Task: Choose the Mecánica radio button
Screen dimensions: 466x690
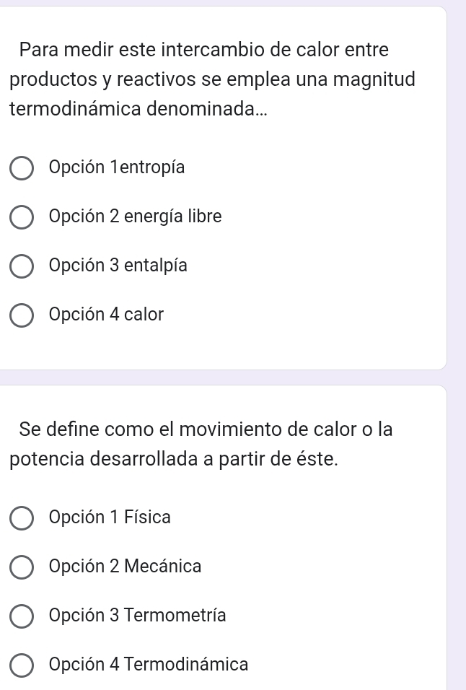Action: 22,567
